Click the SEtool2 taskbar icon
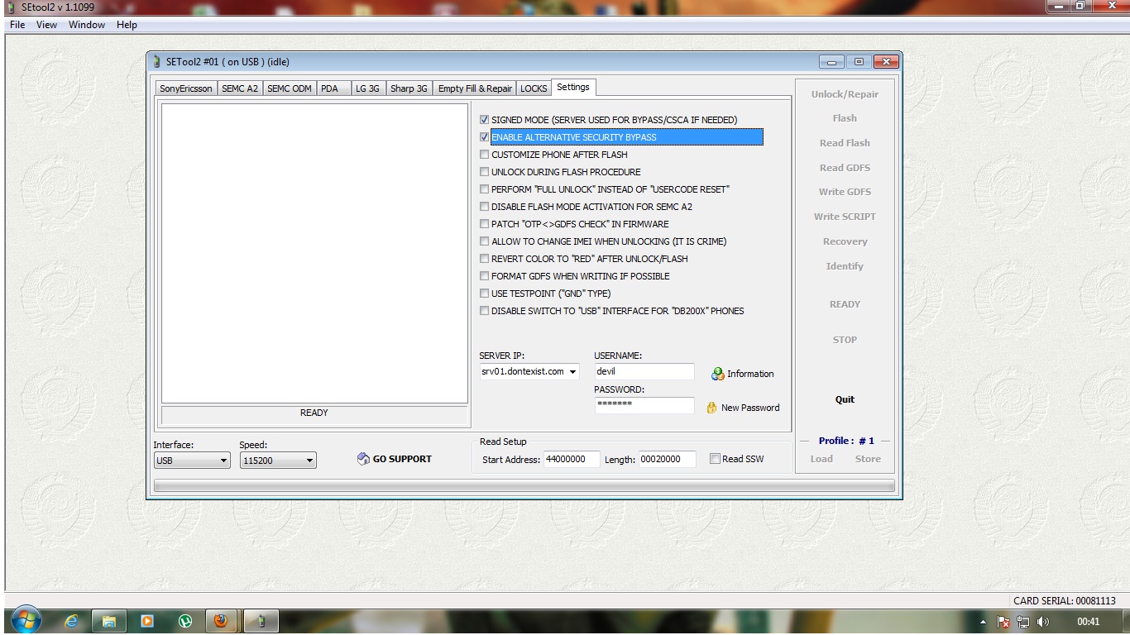 (260, 621)
